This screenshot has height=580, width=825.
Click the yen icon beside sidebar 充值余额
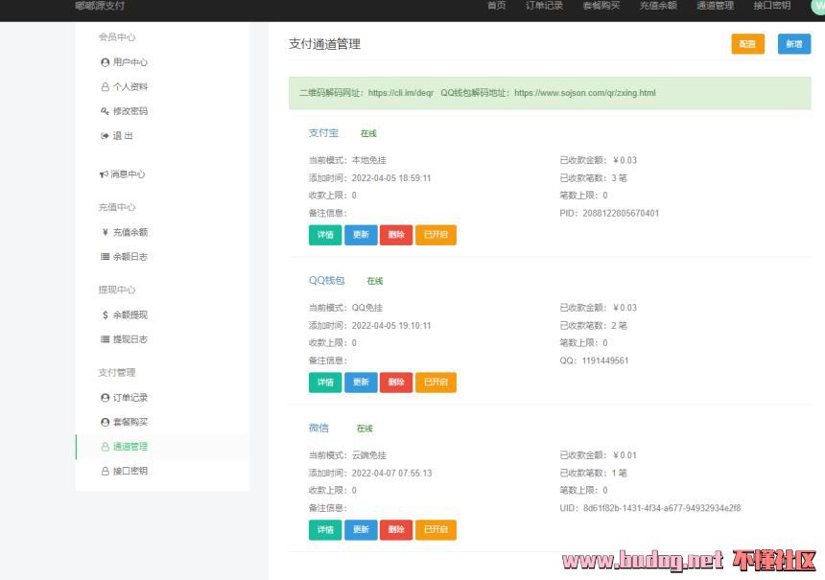tap(105, 232)
